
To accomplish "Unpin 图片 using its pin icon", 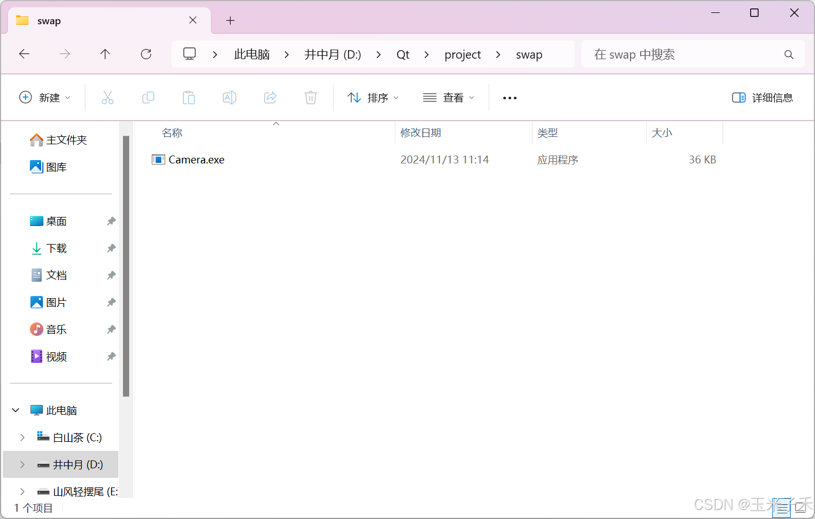I will pos(111,303).
